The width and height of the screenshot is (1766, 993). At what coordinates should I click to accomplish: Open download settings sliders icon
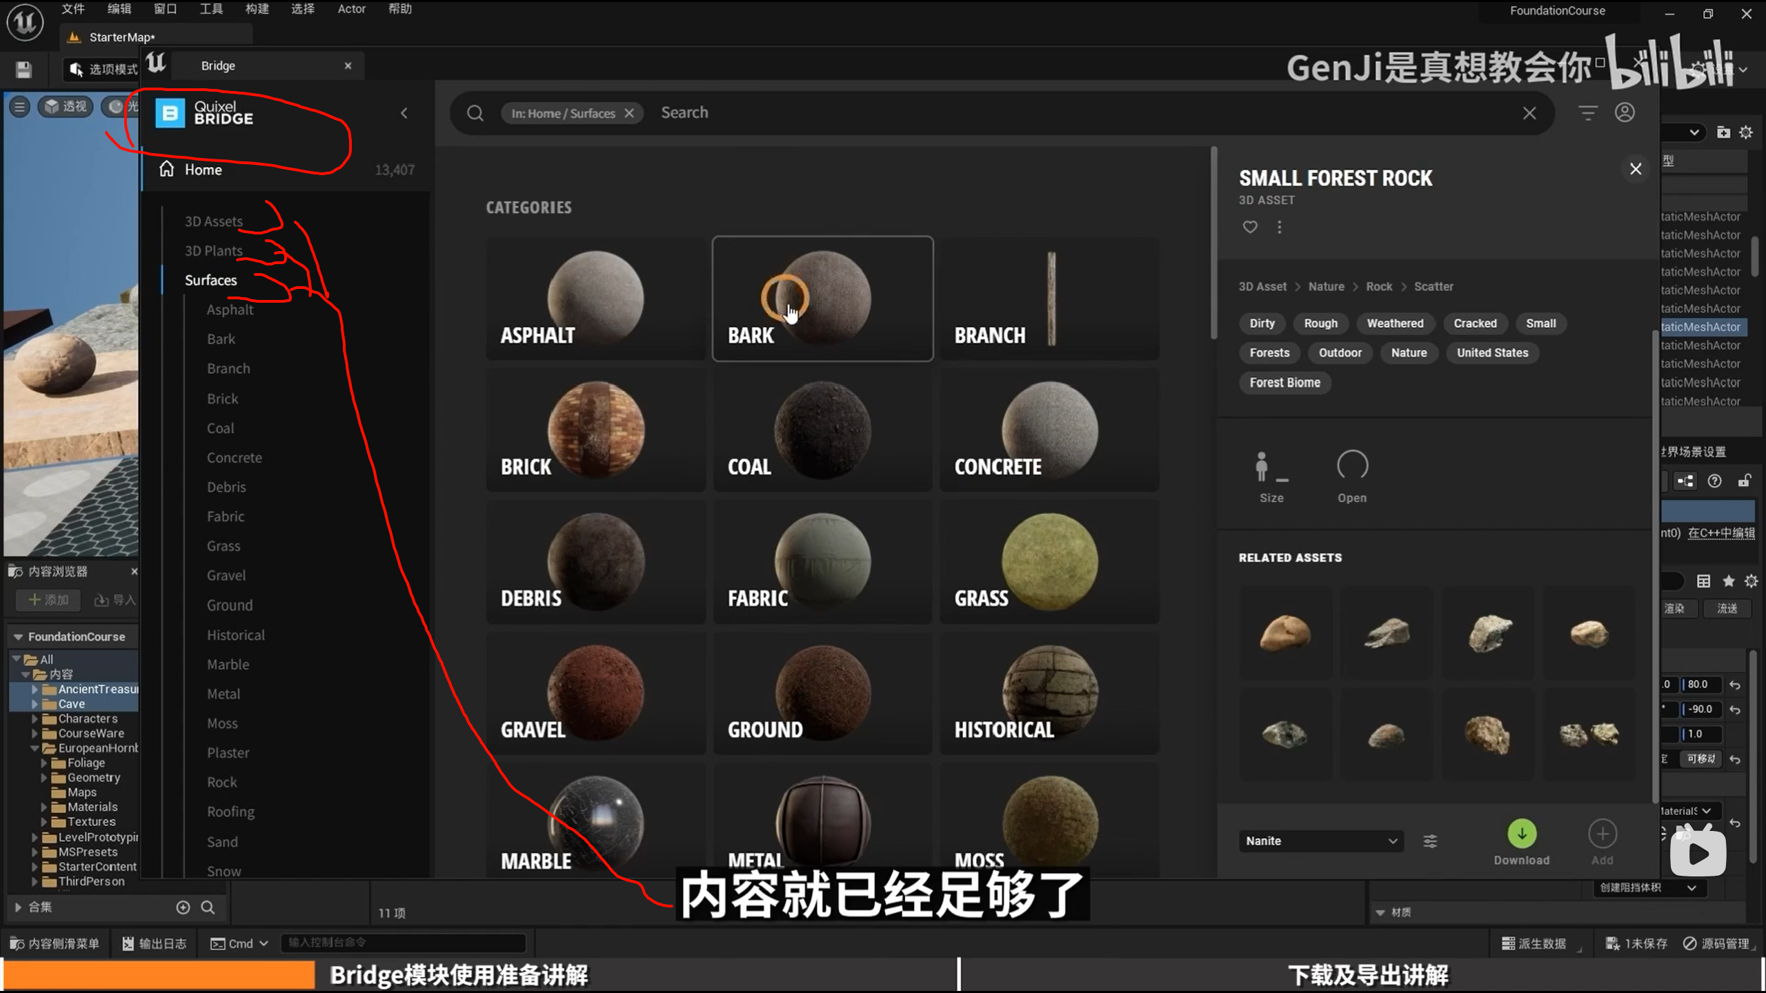(x=1430, y=841)
